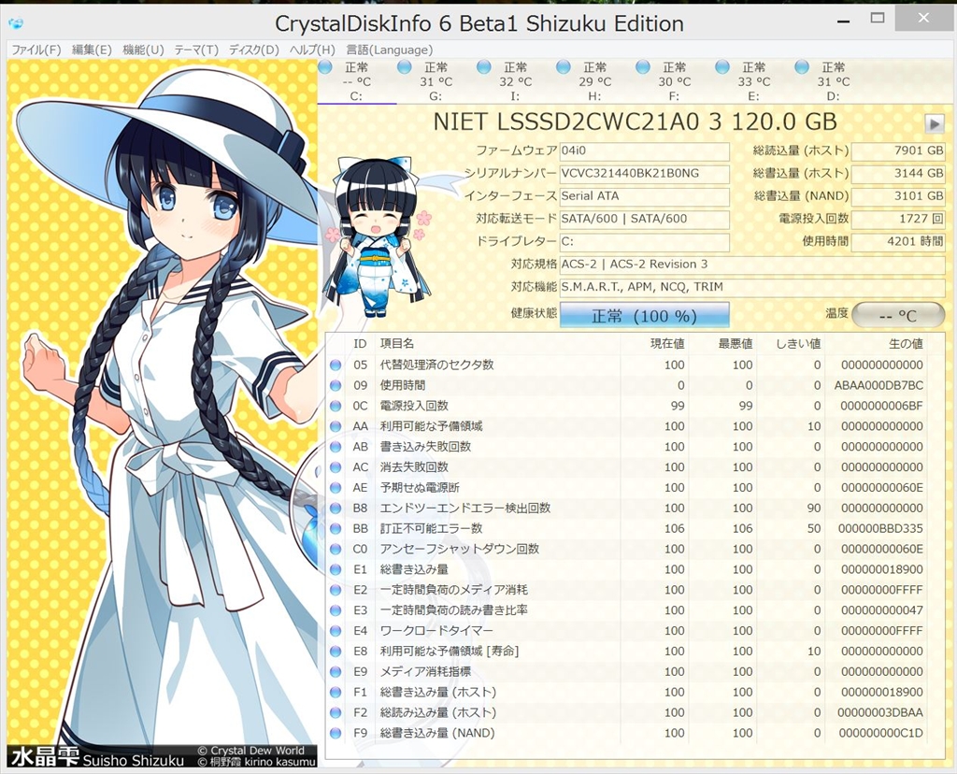957x774 pixels.
Task: Open the テーマ(T) menu
Action: point(196,50)
